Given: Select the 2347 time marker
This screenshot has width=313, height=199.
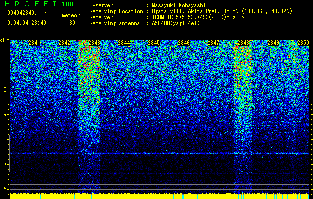Looking at the screenshot, I should [x=213, y=43].
